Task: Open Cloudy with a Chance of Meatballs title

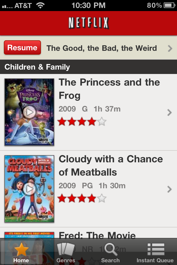Action: pos(111,165)
